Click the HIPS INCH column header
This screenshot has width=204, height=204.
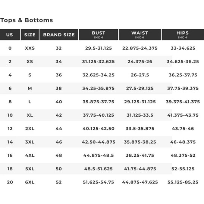tap(183, 35)
